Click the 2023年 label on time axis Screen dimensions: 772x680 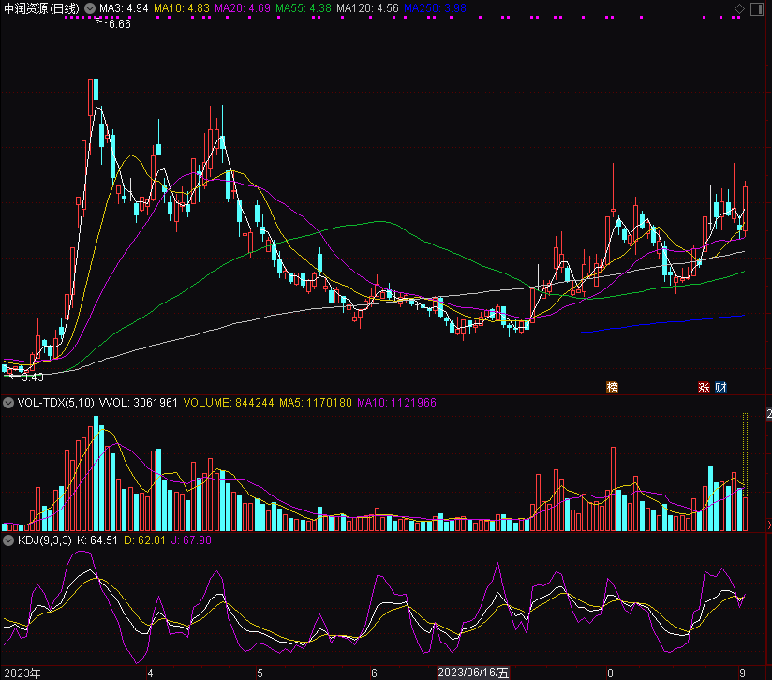(x=22, y=673)
